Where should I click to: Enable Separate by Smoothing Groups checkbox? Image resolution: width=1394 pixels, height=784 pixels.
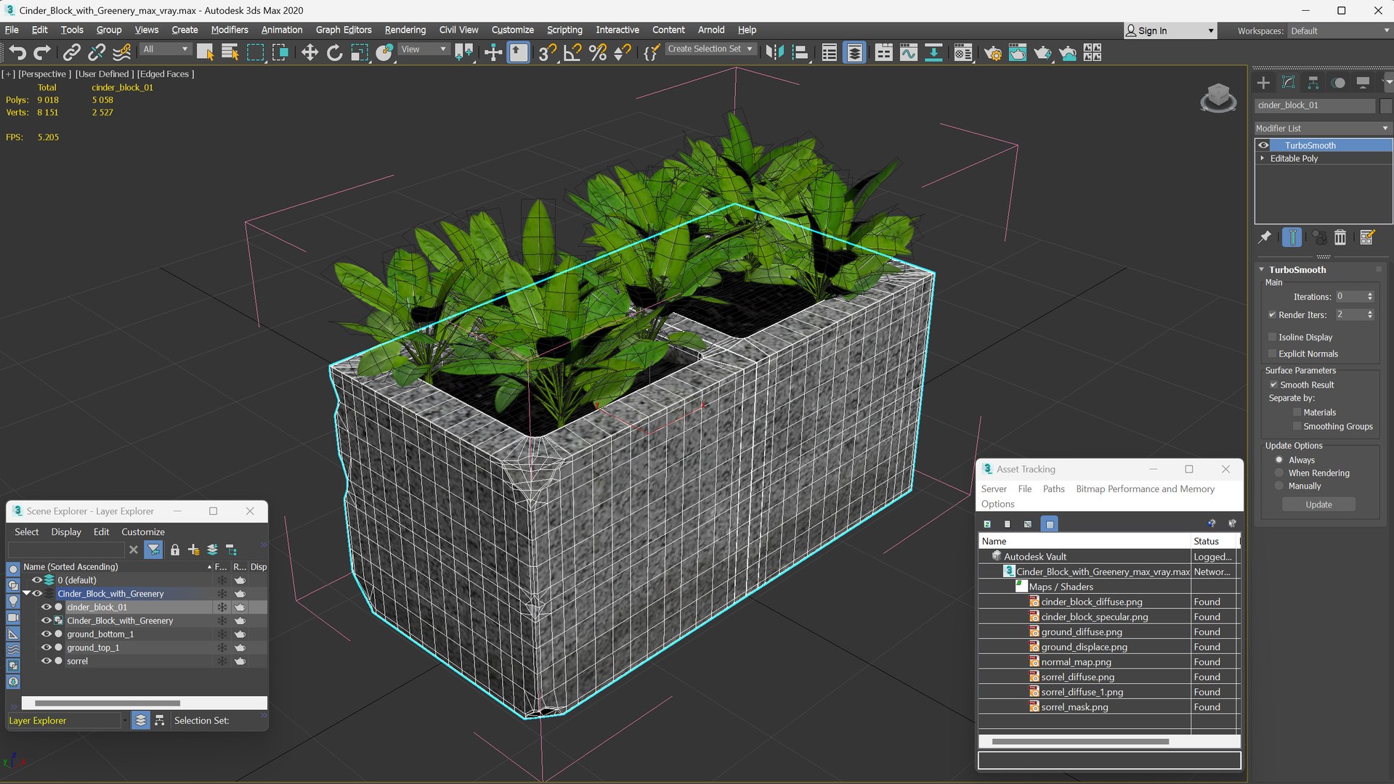pos(1297,426)
